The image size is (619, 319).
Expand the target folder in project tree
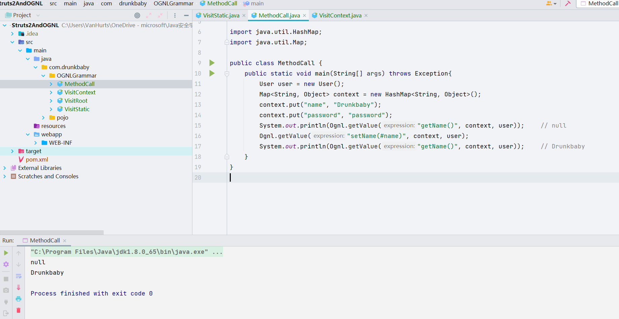(x=12, y=151)
